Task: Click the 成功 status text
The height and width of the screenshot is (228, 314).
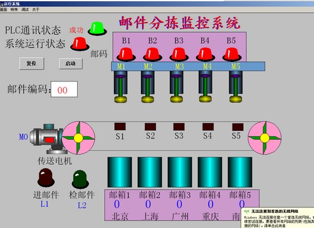Action: pyautogui.click(x=76, y=30)
